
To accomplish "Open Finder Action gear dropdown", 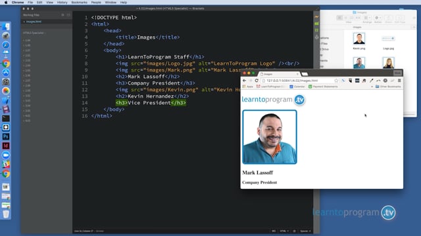I will pyautogui.click(x=378, y=18).
